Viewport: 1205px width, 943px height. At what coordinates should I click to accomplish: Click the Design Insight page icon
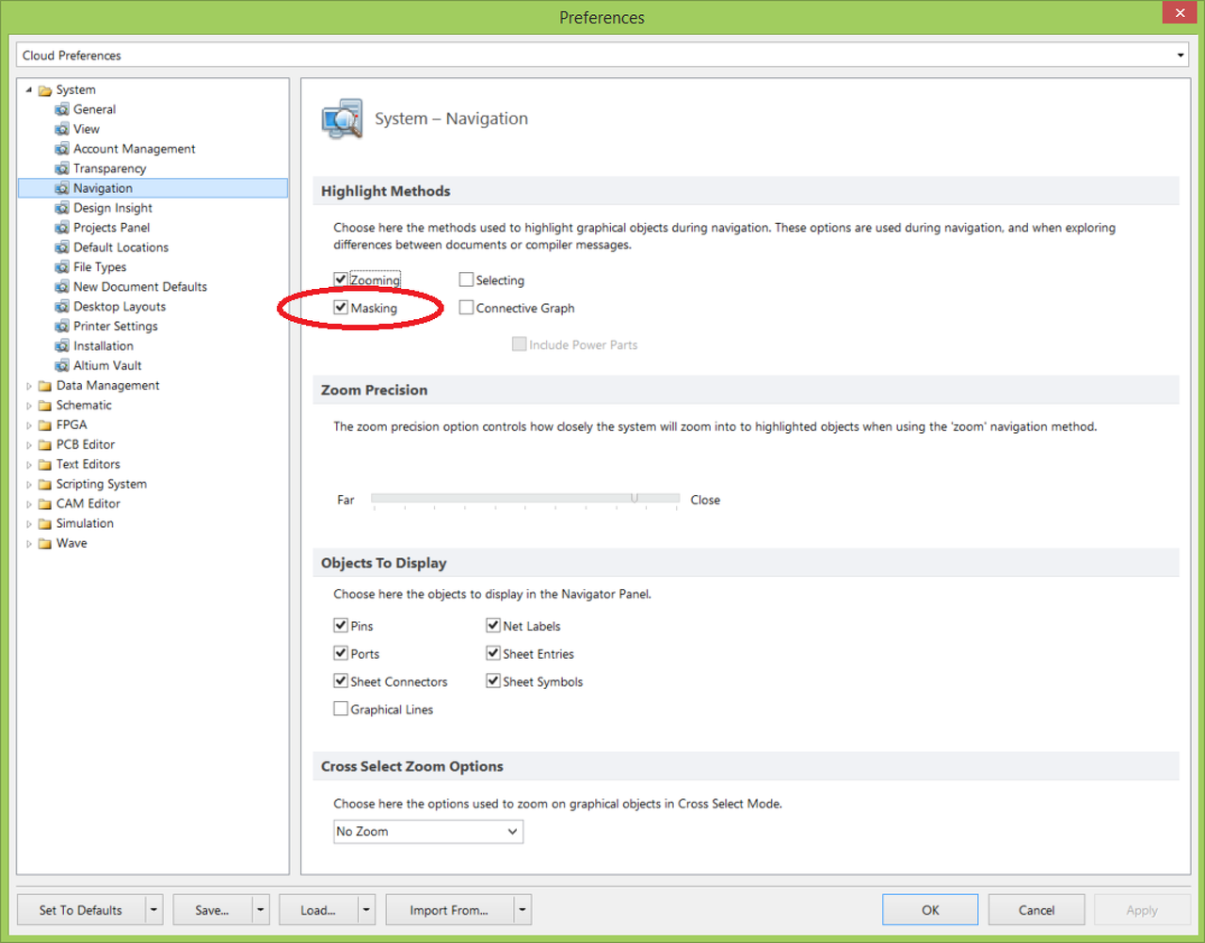[62, 208]
